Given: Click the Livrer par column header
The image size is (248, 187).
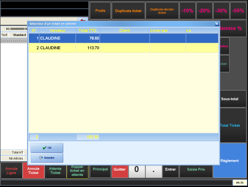Looking at the screenshot, I should (167, 30).
